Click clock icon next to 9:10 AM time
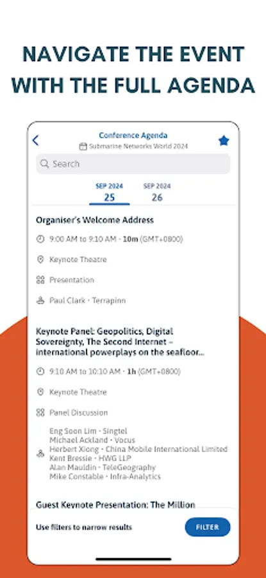Screen dimensions: 266x578 click(40, 372)
